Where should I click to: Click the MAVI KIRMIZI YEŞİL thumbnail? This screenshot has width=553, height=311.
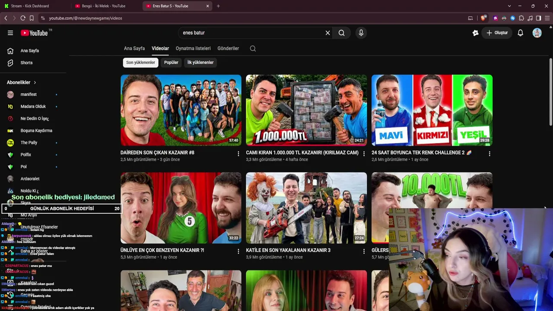(x=432, y=110)
